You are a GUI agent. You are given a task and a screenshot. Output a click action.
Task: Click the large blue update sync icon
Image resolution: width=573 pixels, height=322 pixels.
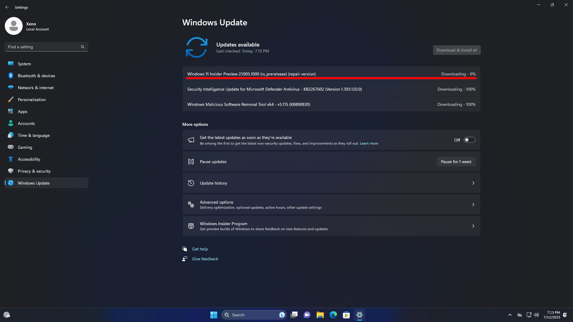click(x=197, y=47)
